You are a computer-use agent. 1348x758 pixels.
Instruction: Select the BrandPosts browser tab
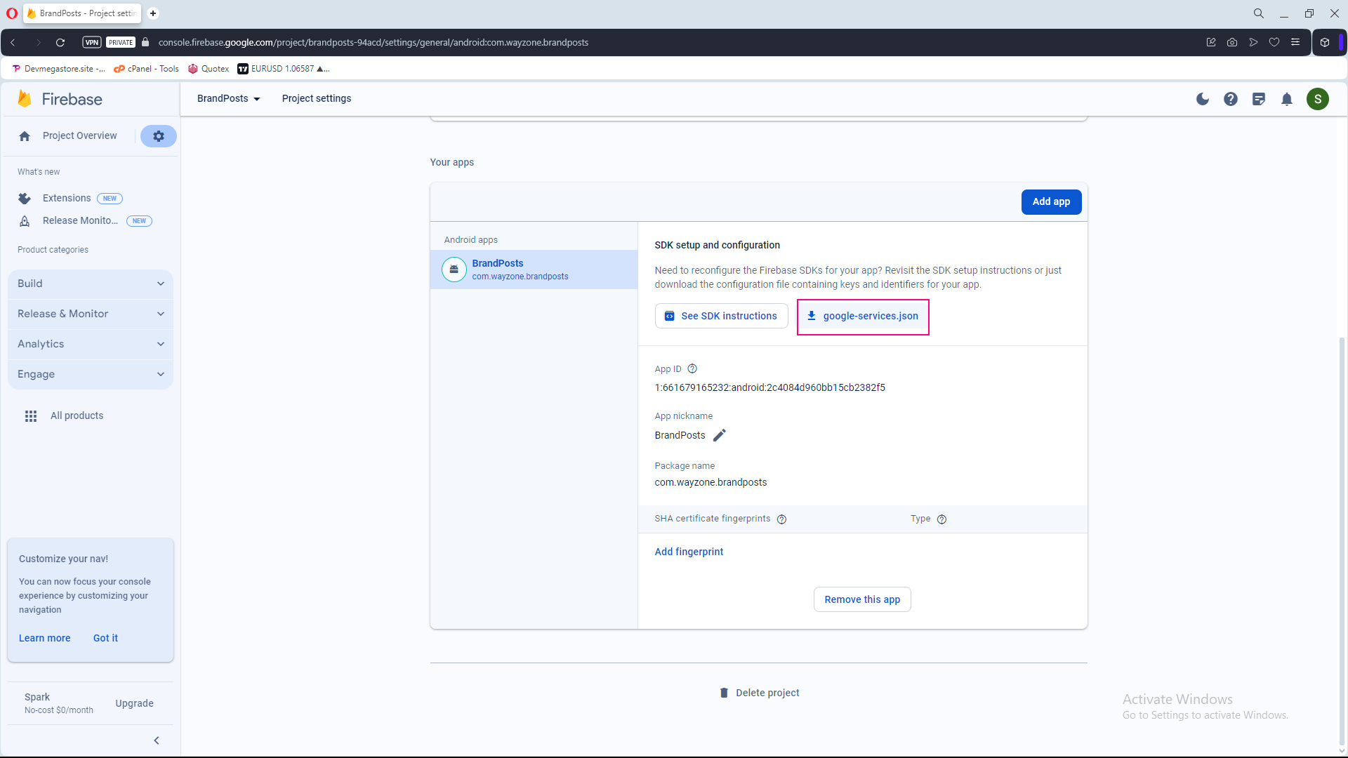pos(83,13)
